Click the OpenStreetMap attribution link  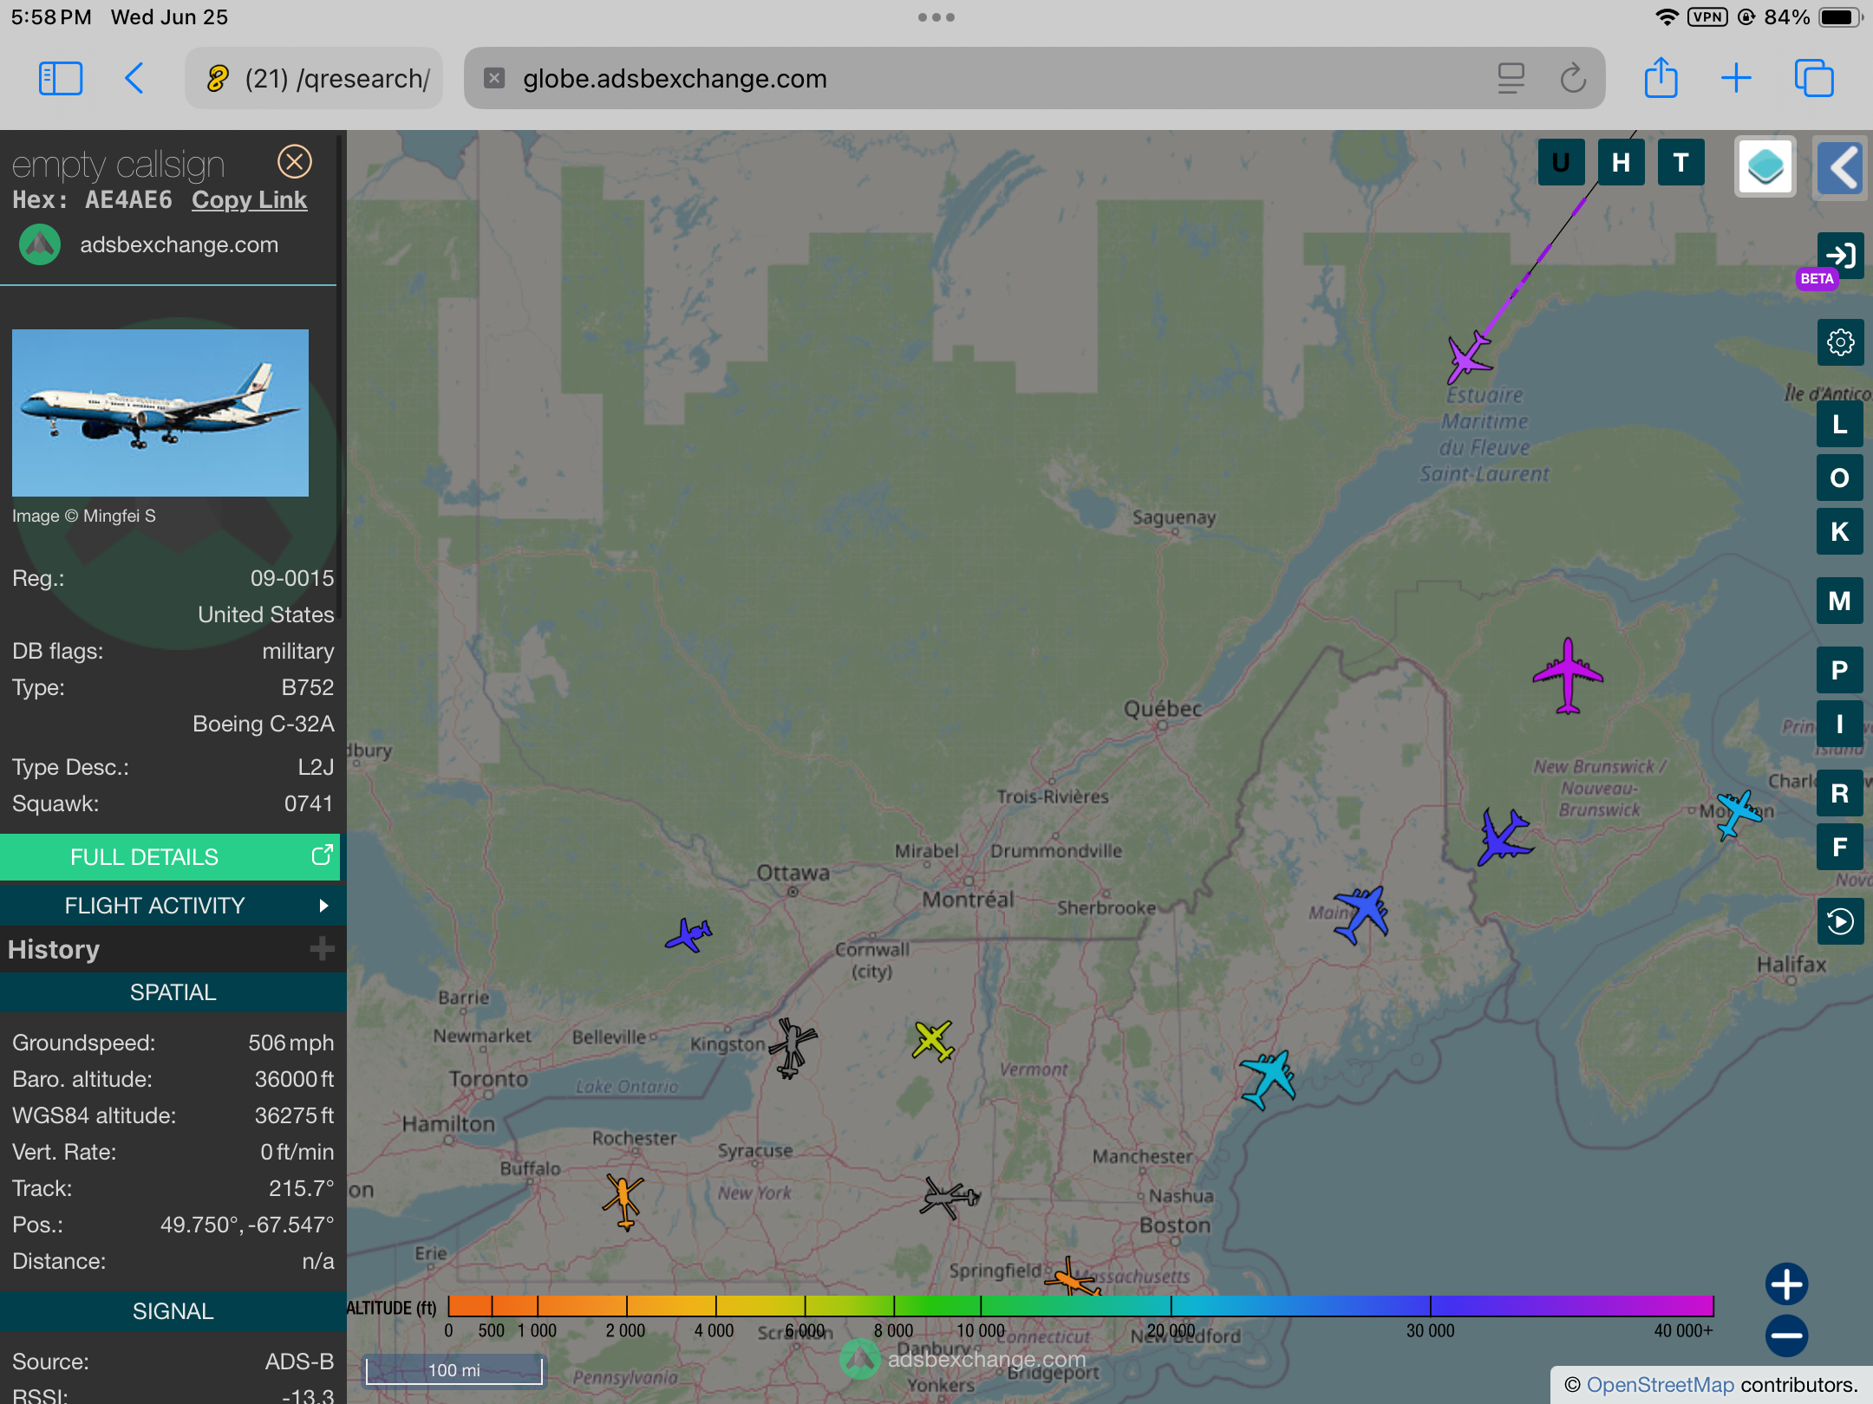coord(1661,1385)
